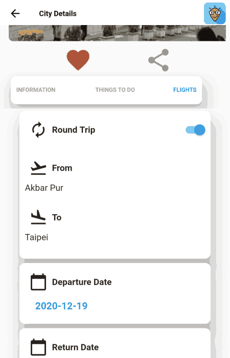This screenshot has width=230, height=358.
Task: Switch to the Information tab
Action: pyautogui.click(x=36, y=89)
